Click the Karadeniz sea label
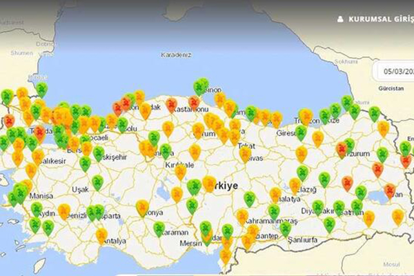The width and height of the screenshot is (414, 276). click(x=176, y=55)
